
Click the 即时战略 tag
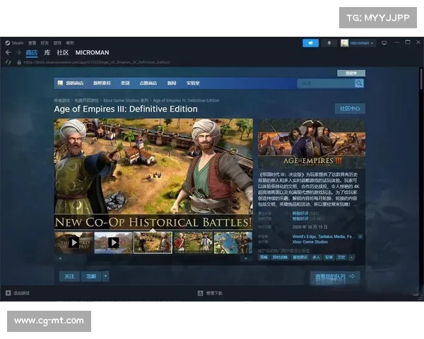(x=280, y=257)
